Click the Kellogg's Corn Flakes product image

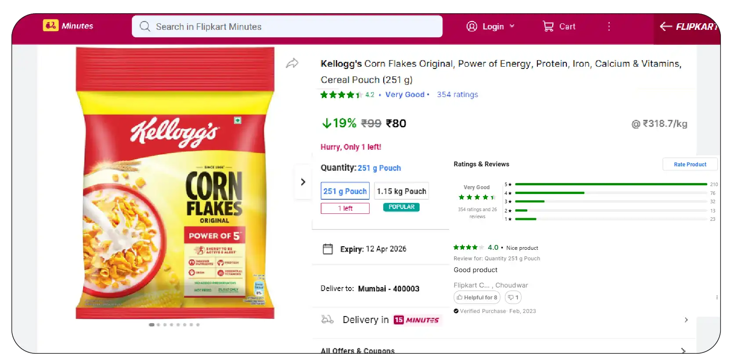(x=175, y=183)
